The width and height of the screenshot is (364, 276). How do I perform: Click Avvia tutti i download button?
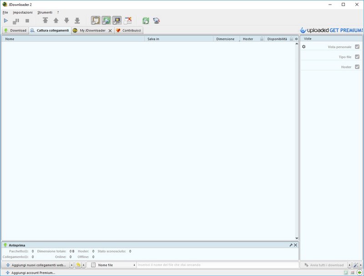coord(324,265)
